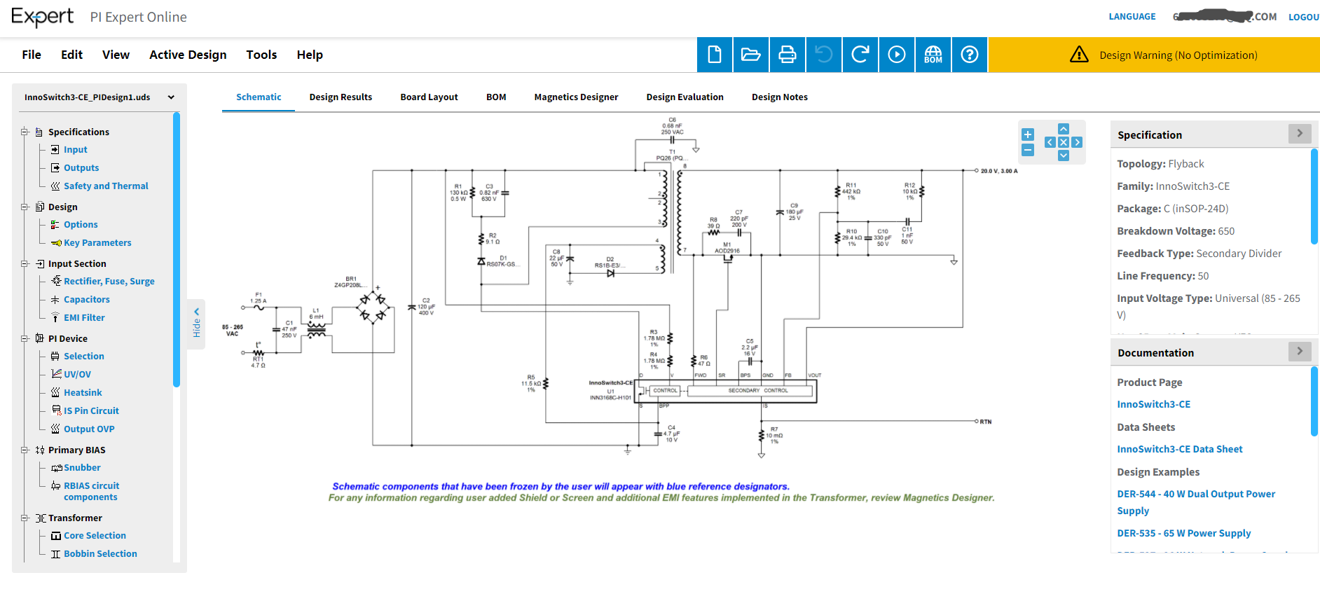This screenshot has width=1320, height=608.
Task: Open the Edit menu
Action: (x=71, y=55)
